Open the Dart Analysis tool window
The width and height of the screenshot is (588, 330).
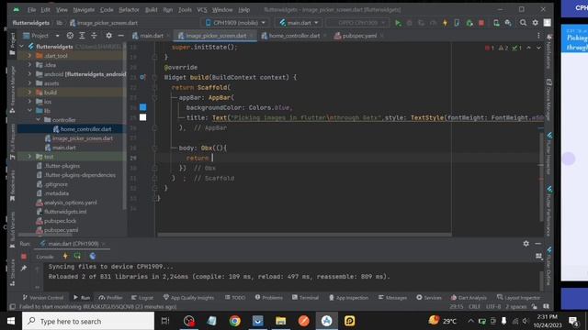click(x=469, y=297)
